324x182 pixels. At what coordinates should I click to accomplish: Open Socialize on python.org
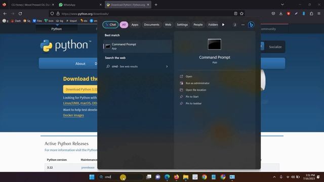coord(275,47)
